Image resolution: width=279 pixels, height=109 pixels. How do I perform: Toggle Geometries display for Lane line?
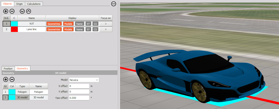point(54,29)
